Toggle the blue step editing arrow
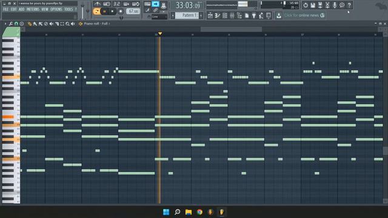The height and width of the screenshot is (218, 388). point(155,4)
